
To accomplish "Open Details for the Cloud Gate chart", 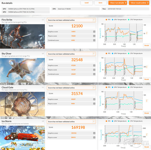I will click(147, 113).
